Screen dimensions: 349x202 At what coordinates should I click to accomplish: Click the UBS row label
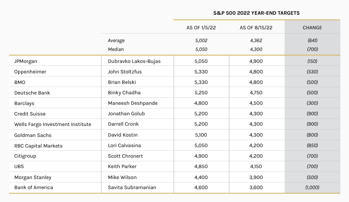pyautogui.click(x=20, y=167)
